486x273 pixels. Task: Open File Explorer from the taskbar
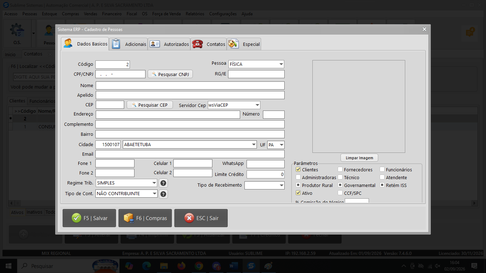click(164, 266)
